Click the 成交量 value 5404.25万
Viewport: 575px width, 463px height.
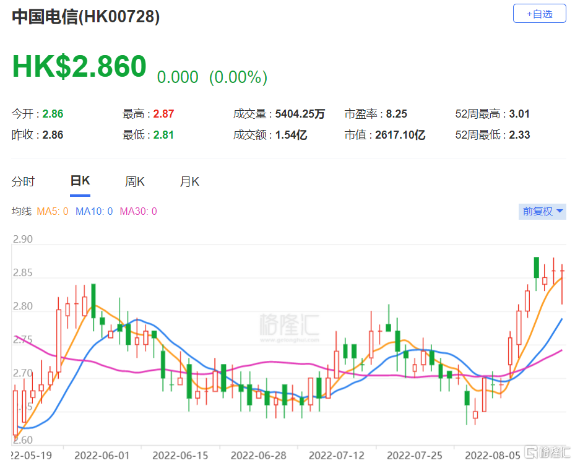click(x=300, y=114)
